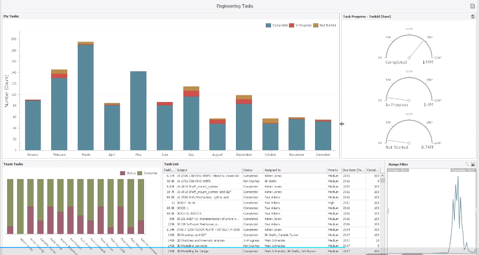Click the dashboard export icon beside Engineering Tasks
Viewport: 479px width, 255px height.
point(472,6)
